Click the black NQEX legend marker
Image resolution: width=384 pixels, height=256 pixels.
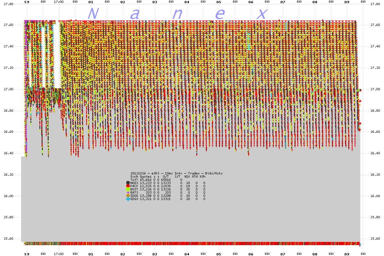(x=128, y=183)
